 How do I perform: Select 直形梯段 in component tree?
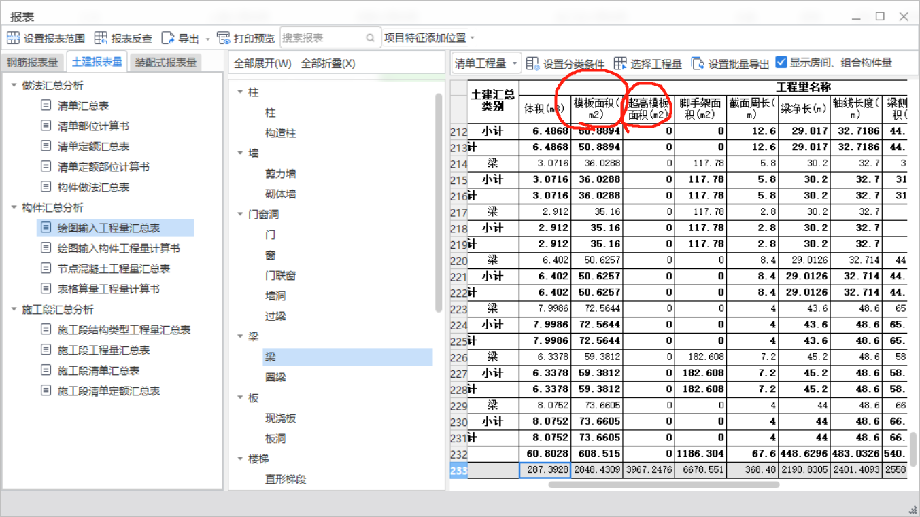click(286, 480)
